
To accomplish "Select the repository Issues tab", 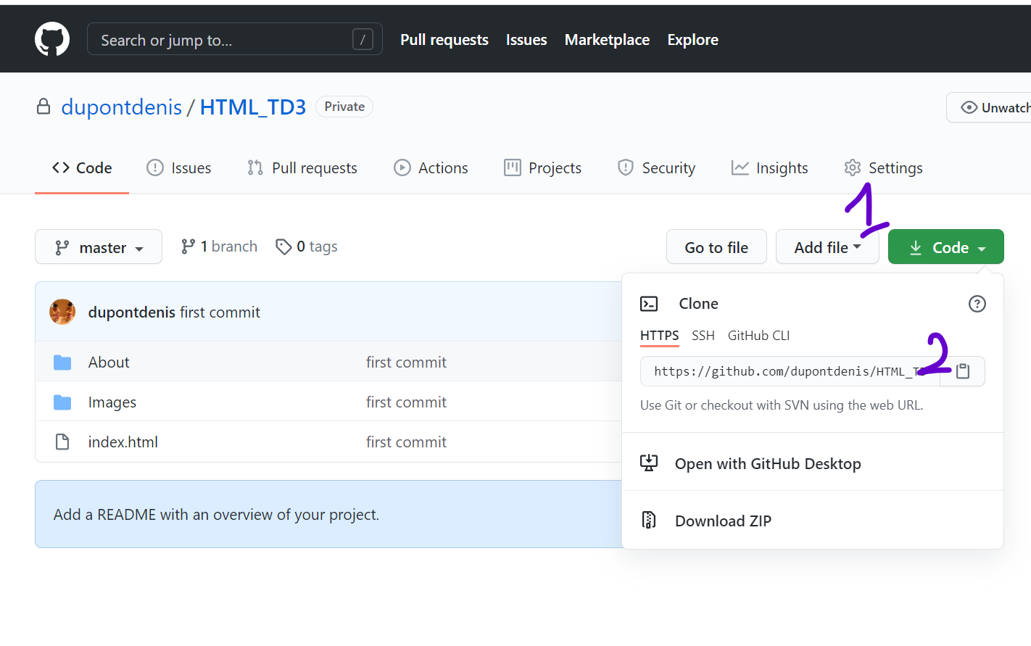I will [x=179, y=168].
